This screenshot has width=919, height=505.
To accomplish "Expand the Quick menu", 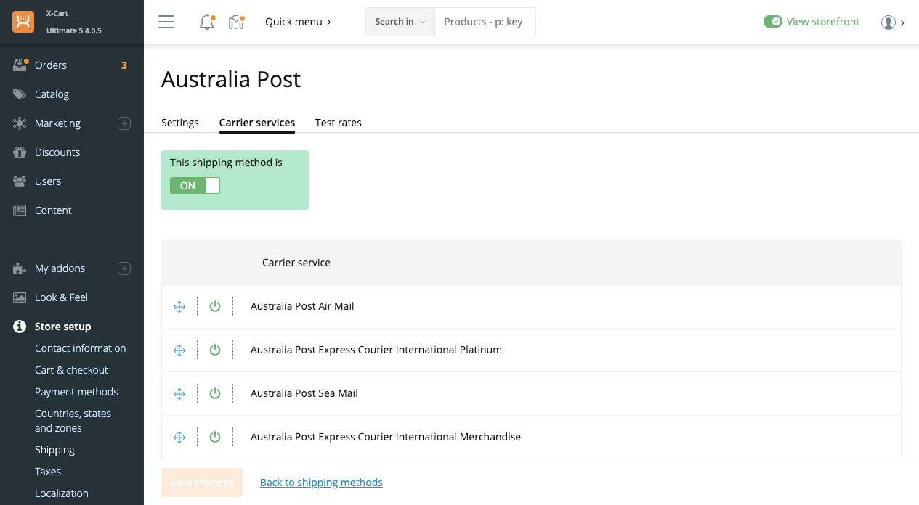I will coord(298,22).
